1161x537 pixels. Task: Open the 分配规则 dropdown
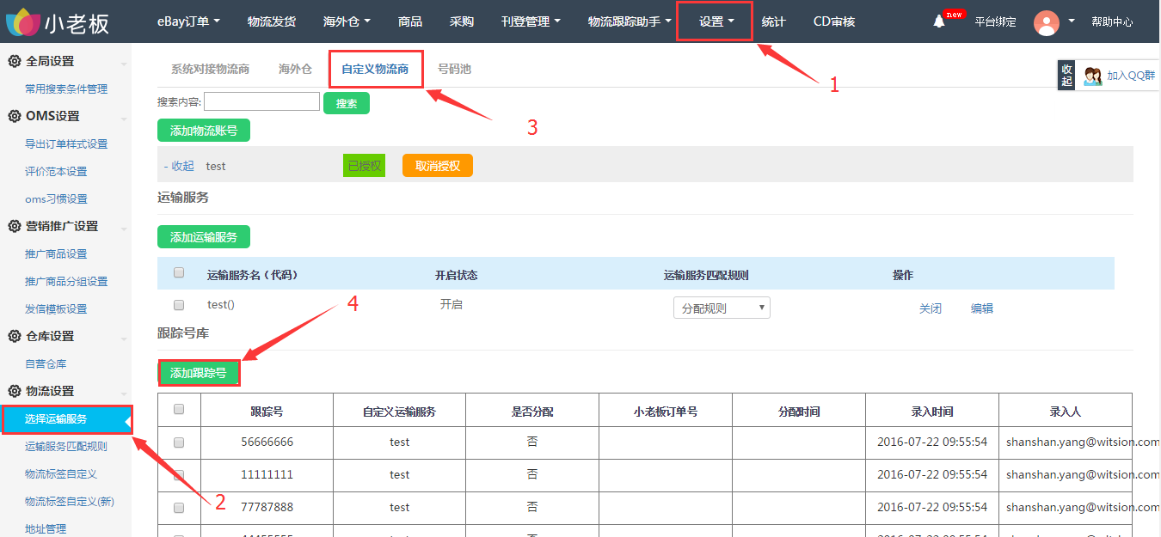(722, 308)
